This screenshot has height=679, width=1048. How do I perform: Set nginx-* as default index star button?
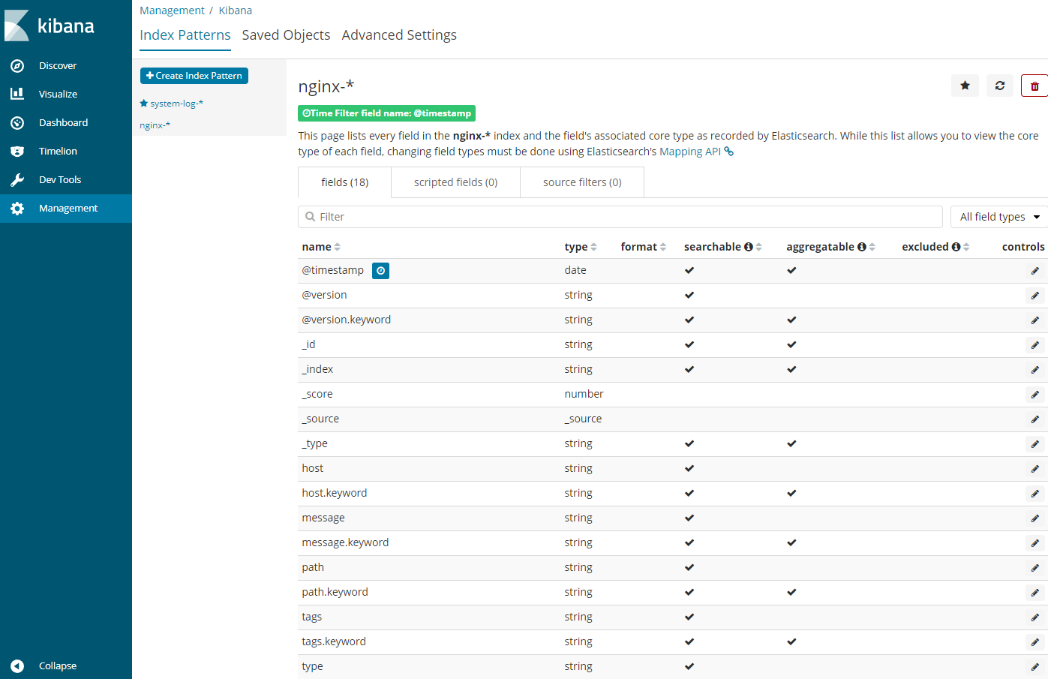[965, 86]
